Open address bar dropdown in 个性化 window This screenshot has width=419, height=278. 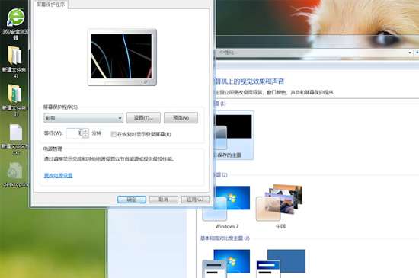[410, 53]
